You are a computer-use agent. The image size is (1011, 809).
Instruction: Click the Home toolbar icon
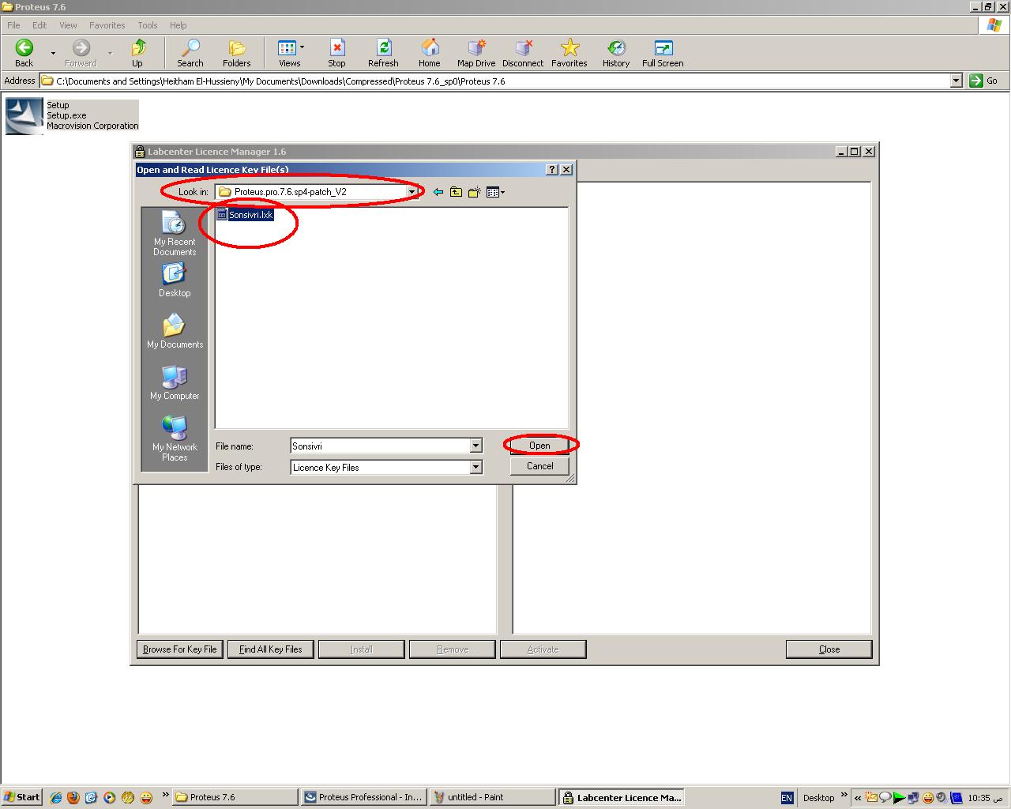click(x=429, y=53)
